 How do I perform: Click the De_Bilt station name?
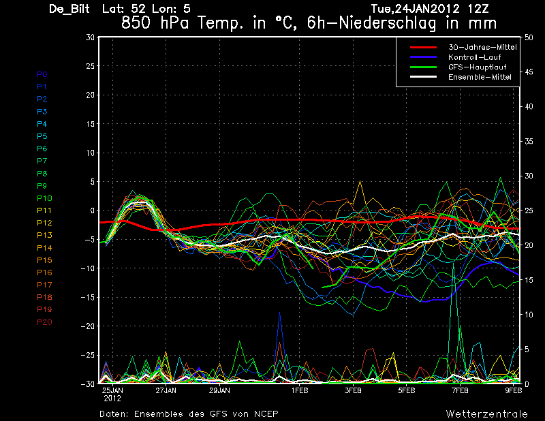click(x=69, y=9)
